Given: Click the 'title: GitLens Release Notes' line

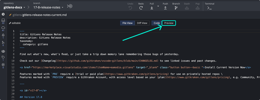Looking at the screenshot, I should pos(41,34).
